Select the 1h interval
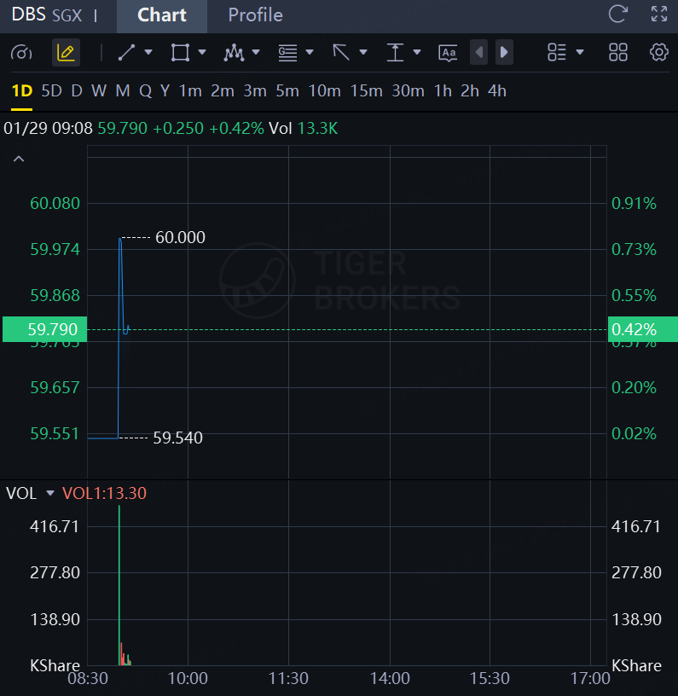Screen dimensions: 678x696 [x=443, y=91]
